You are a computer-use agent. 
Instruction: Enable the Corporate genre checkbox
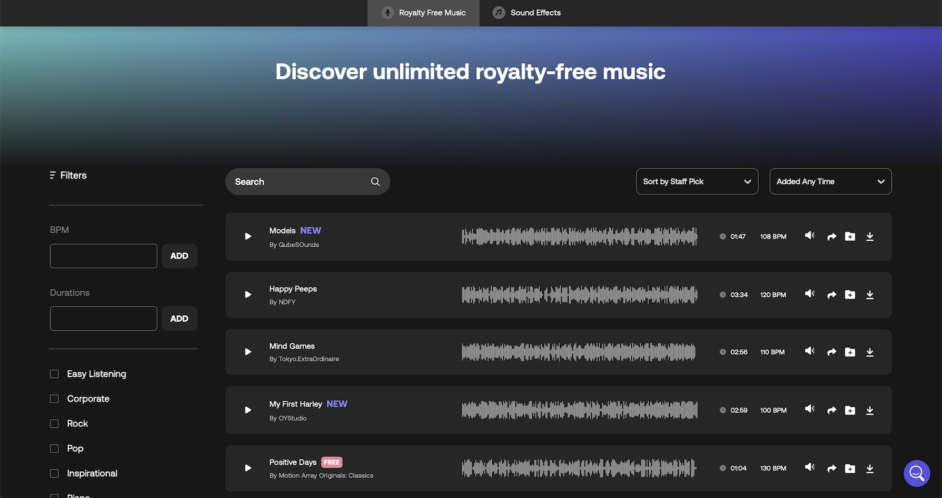coord(55,399)
